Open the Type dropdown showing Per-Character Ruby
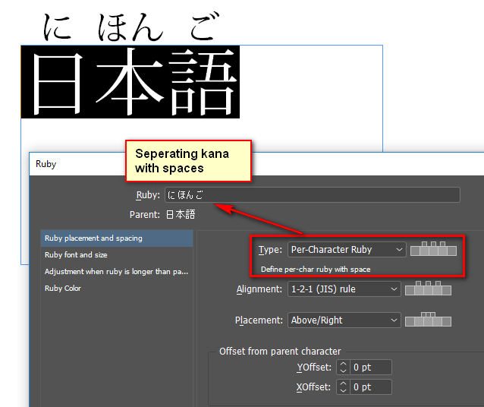The width and height of the screenshot is (484, 407). coord(347,249)
